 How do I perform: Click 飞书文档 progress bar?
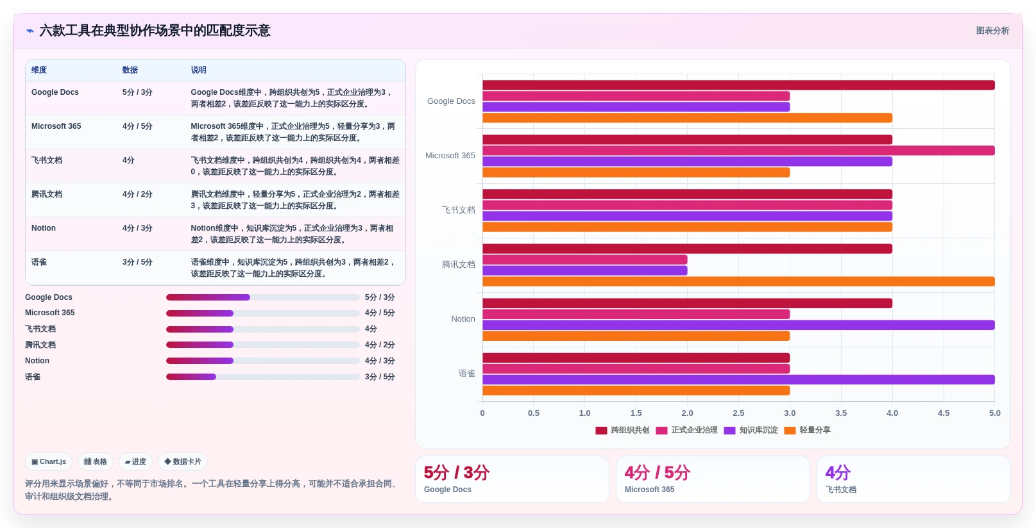[x=263, y=329]
